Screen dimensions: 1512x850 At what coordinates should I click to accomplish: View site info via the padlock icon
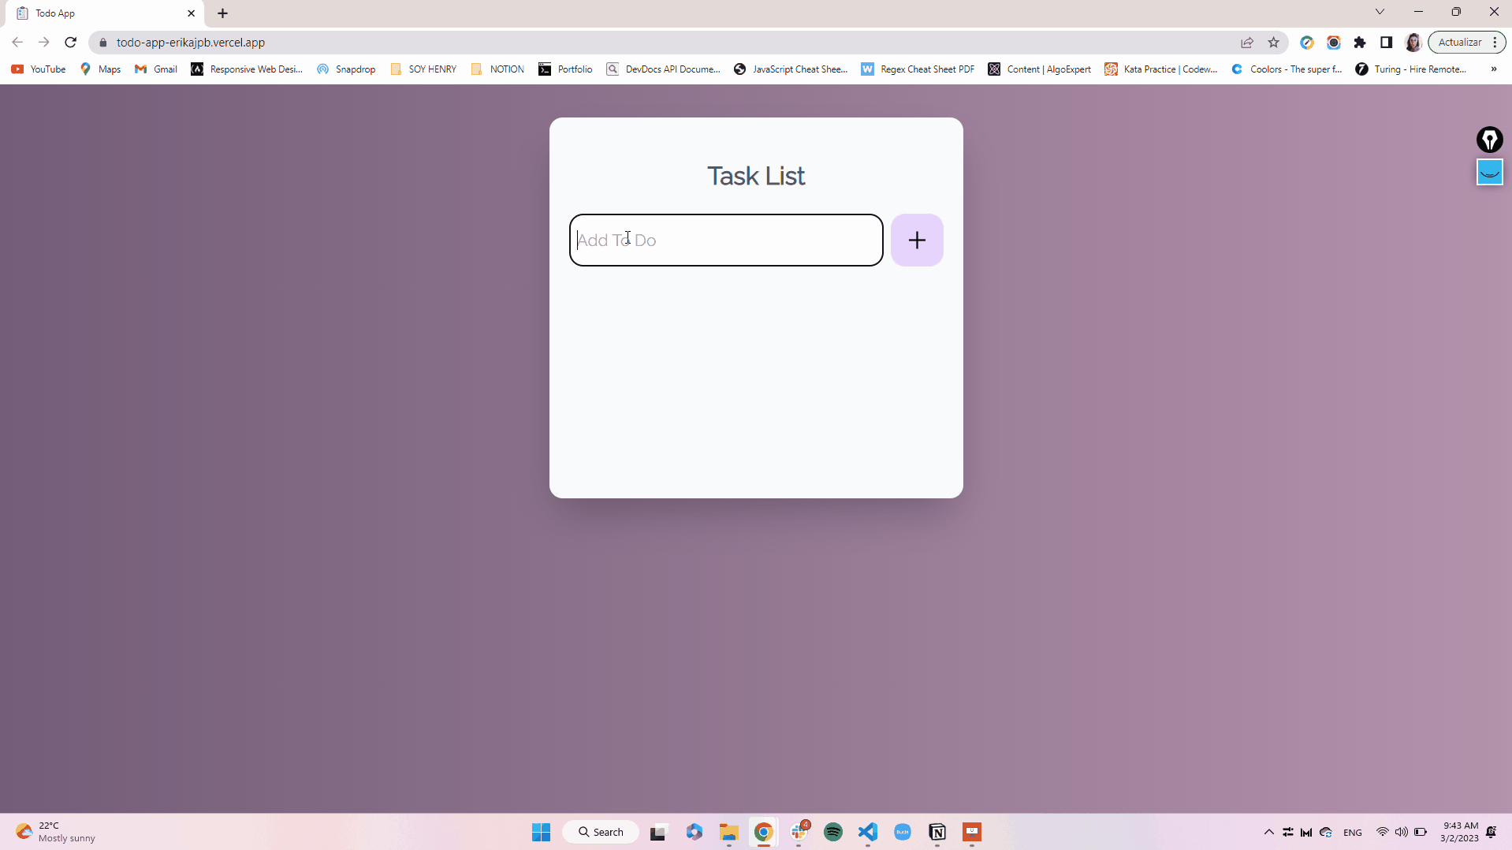102,43
